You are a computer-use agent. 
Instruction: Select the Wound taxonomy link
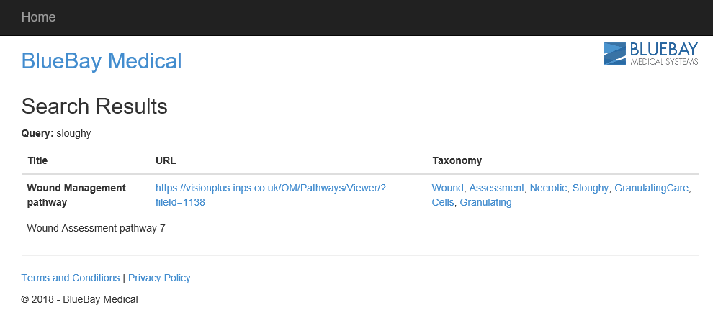tap(447, 188)
